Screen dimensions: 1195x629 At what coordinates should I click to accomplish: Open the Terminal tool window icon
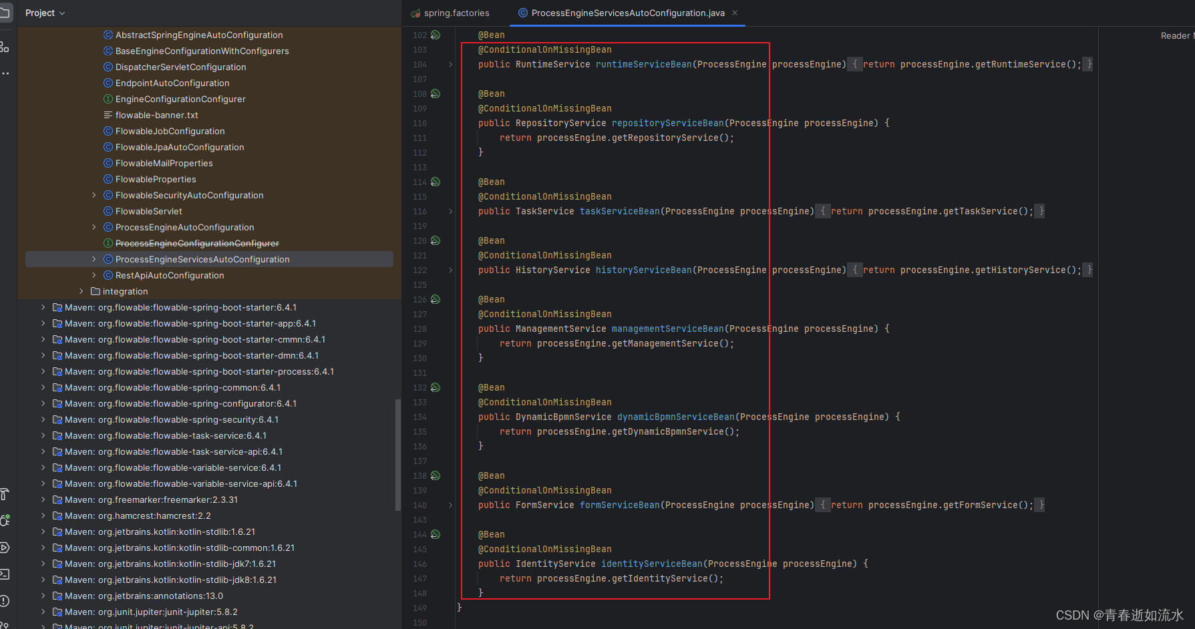click(5, 574)
